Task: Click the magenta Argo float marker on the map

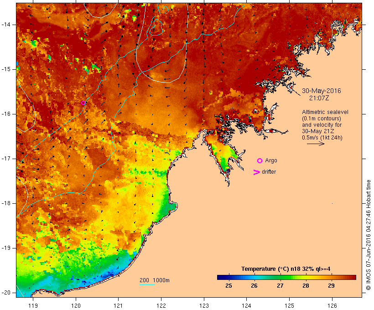Action: point(83,103)
